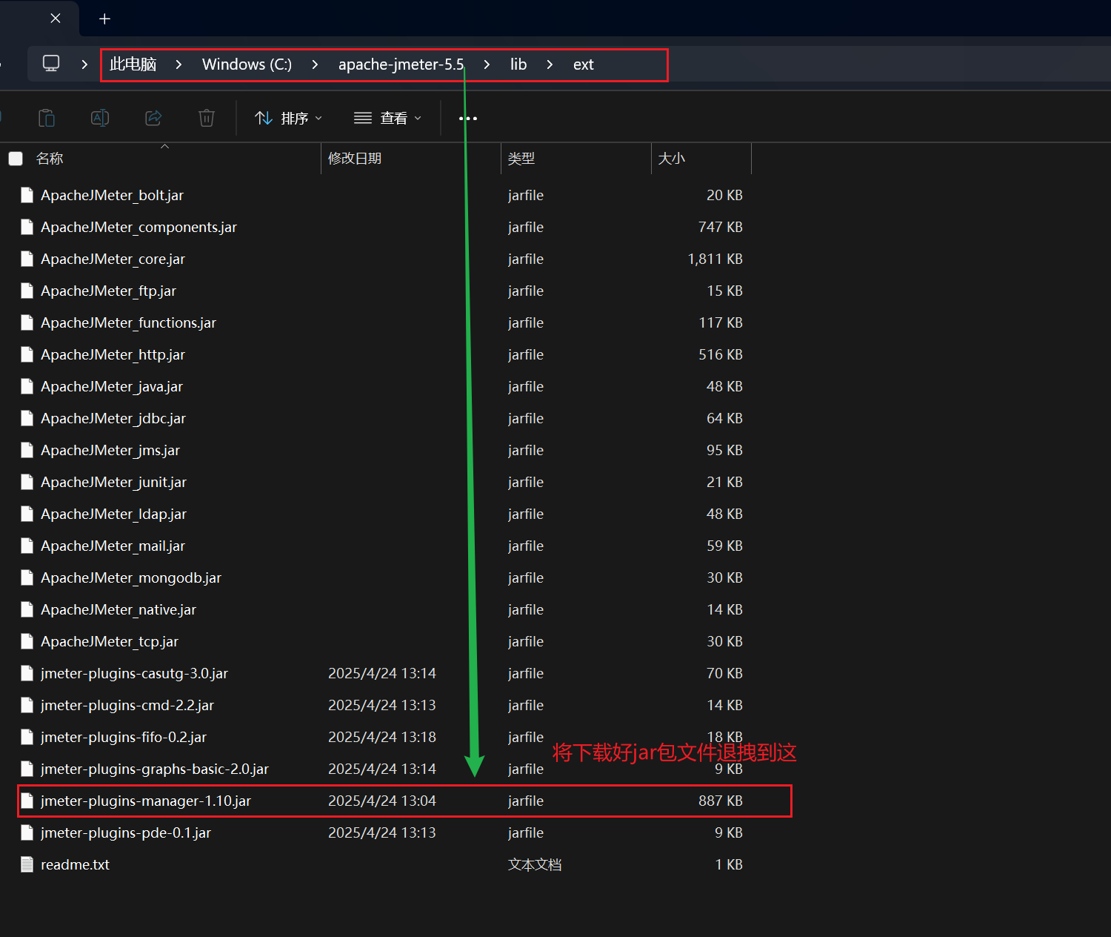Viewport: 1111px width, 937px height.
Task: Navigate to apache-jmeter-5.5 breadcrumb
Action: click(x=401, y=64)
